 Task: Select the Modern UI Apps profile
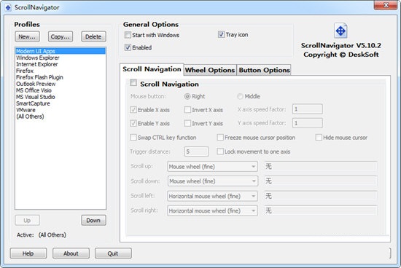pyautogui.click(x=61, y=51)
